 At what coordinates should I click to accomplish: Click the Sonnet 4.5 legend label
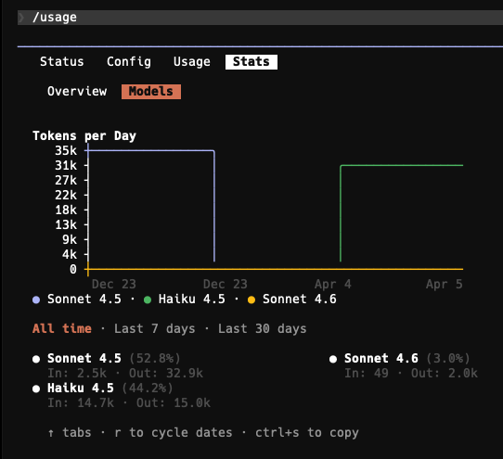[x=84, y=300]
